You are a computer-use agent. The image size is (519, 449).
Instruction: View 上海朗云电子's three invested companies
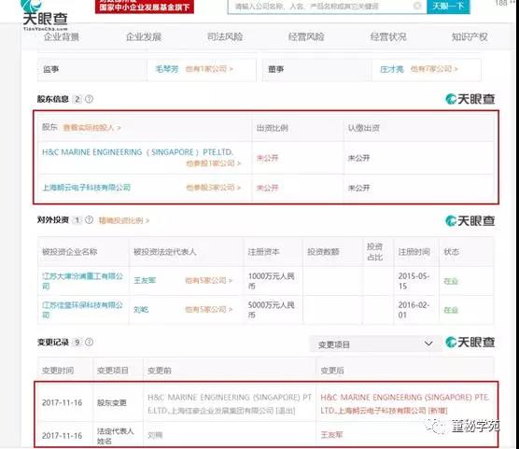(x=214, y=188)
